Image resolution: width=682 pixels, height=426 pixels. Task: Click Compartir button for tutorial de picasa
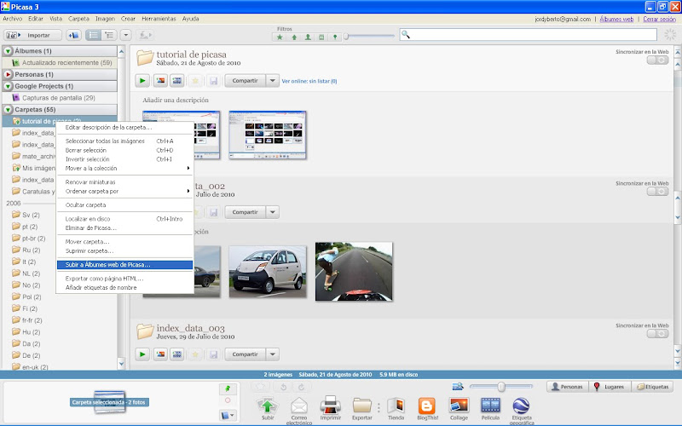245,80
